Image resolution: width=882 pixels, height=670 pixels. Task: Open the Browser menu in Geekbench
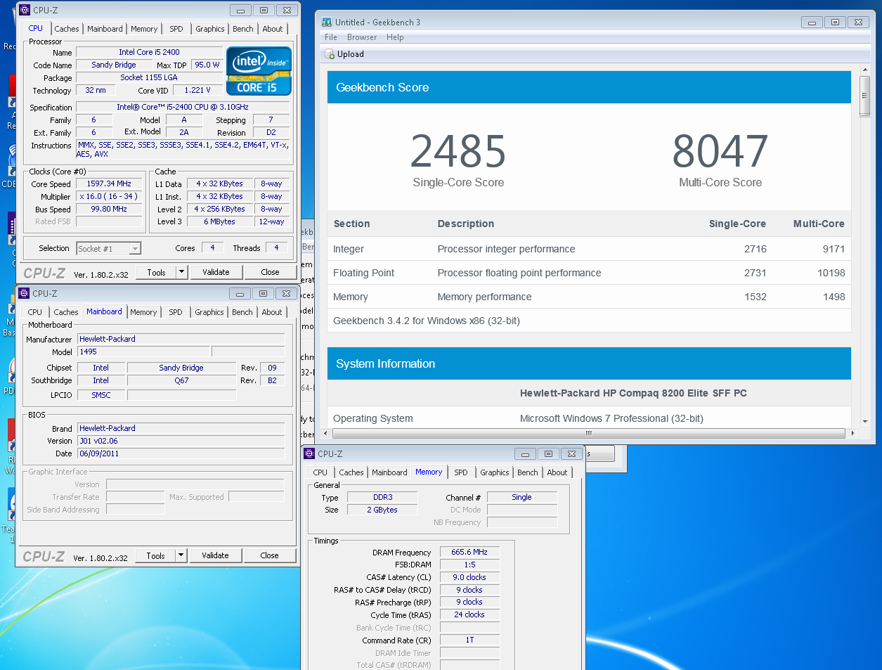(x=362, y=37)
